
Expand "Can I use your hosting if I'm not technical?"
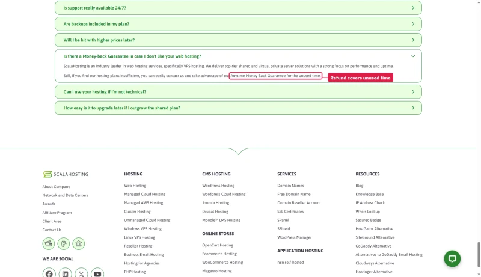coord(238,91)
